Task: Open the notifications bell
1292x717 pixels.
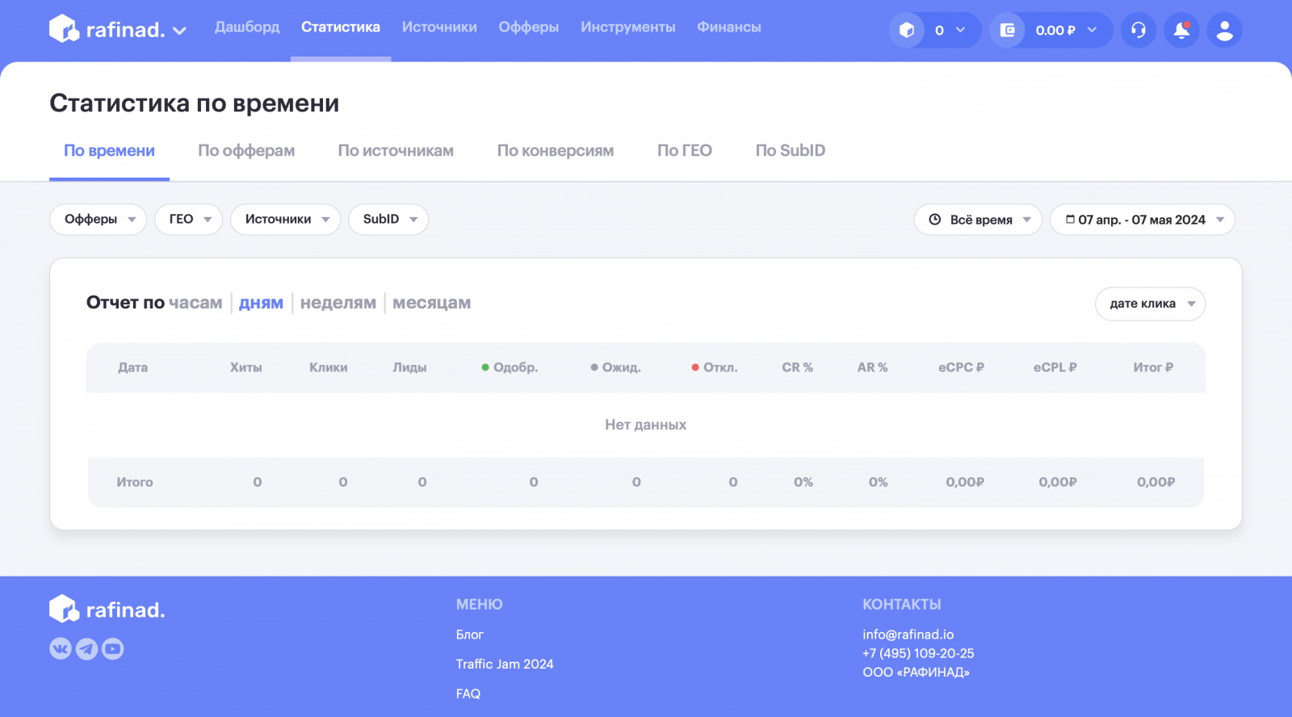Action: pos(1181,30)
